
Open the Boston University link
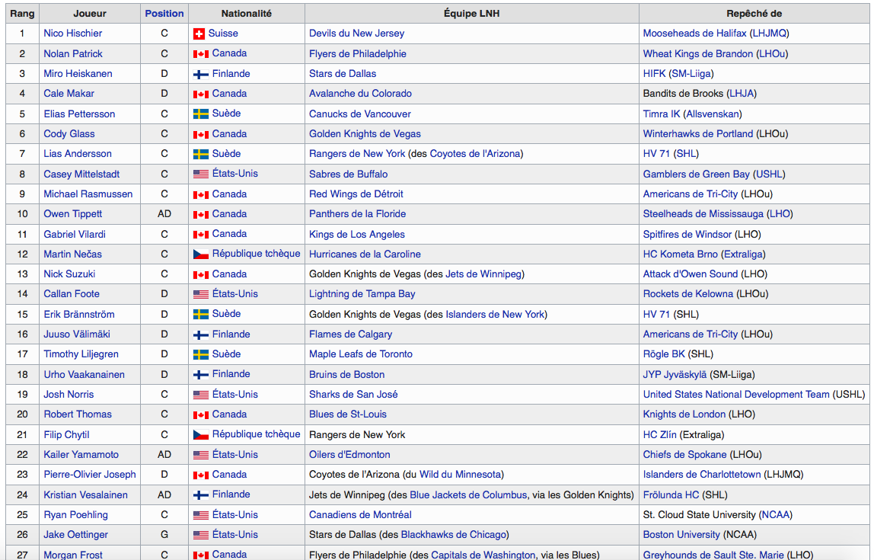coord(681,535)
